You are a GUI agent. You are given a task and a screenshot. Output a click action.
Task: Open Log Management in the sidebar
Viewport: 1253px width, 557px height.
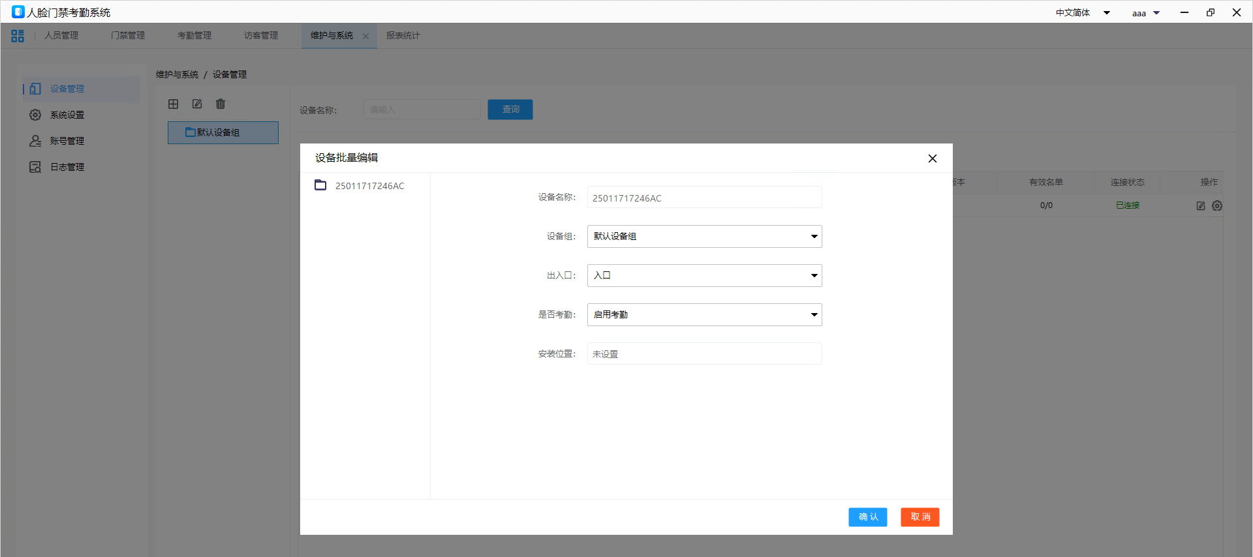pos(67,167)
